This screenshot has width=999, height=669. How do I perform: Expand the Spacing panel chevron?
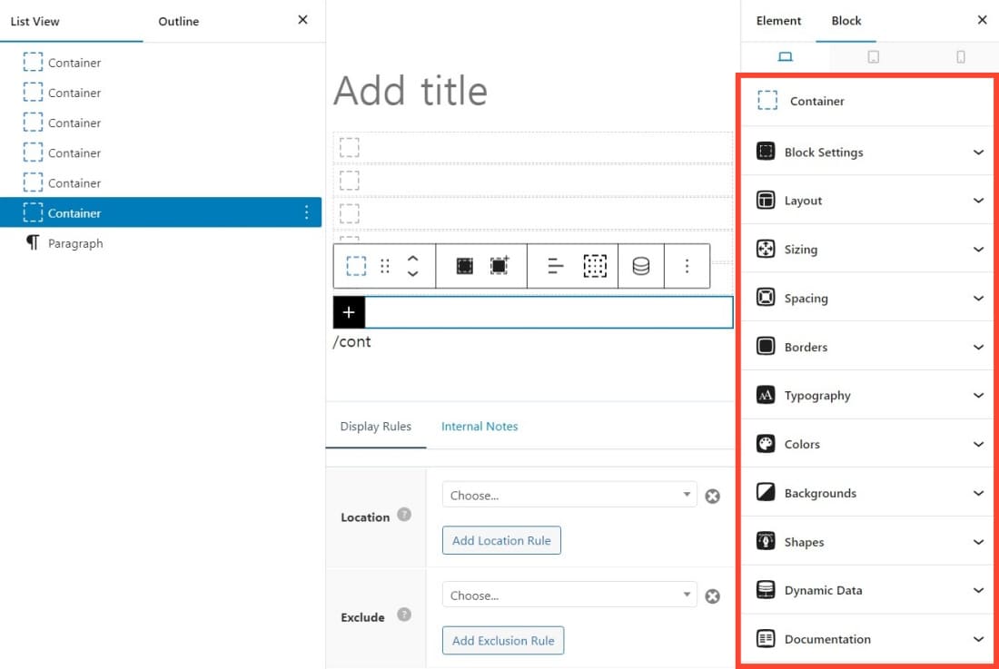(x=978, y=298)
